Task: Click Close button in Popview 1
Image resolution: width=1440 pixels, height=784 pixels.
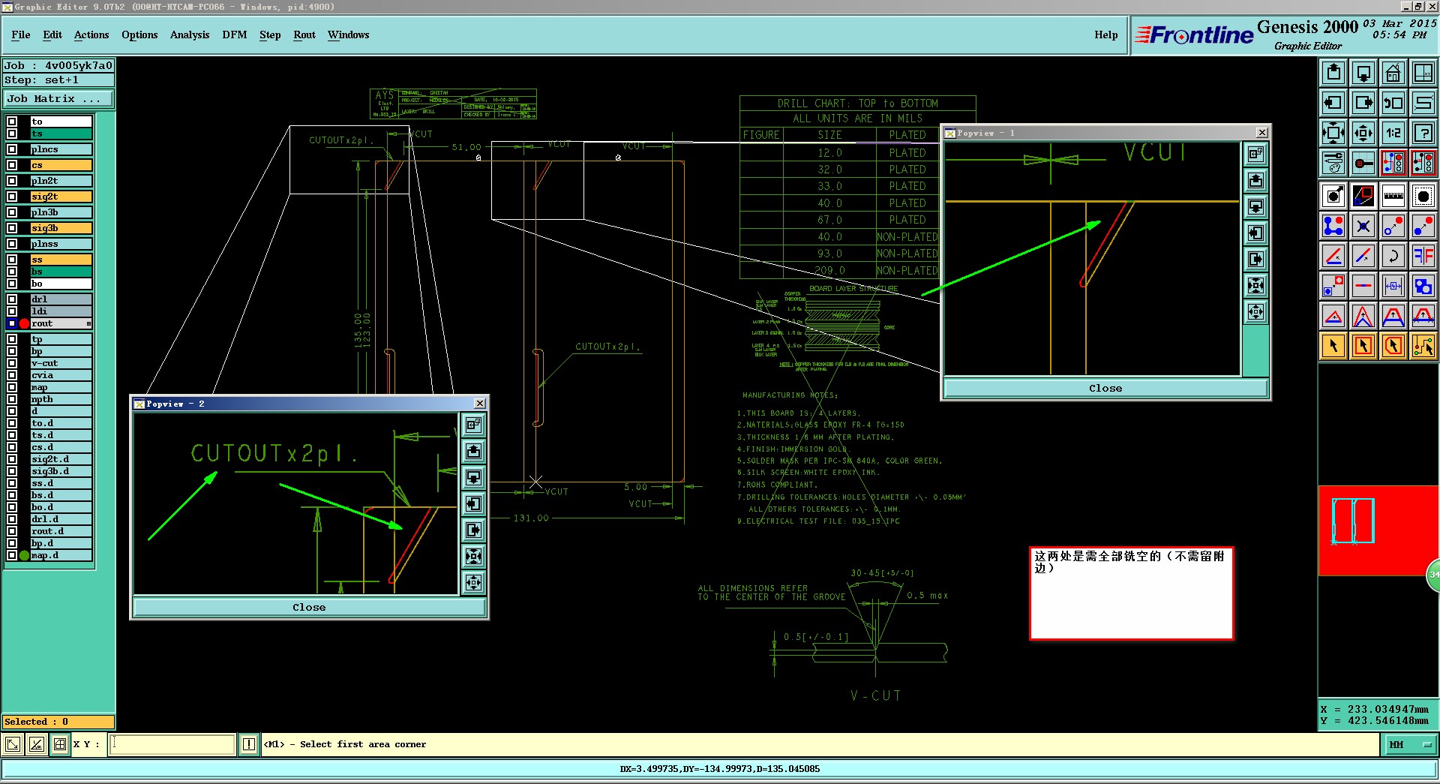Action: 1105,388
